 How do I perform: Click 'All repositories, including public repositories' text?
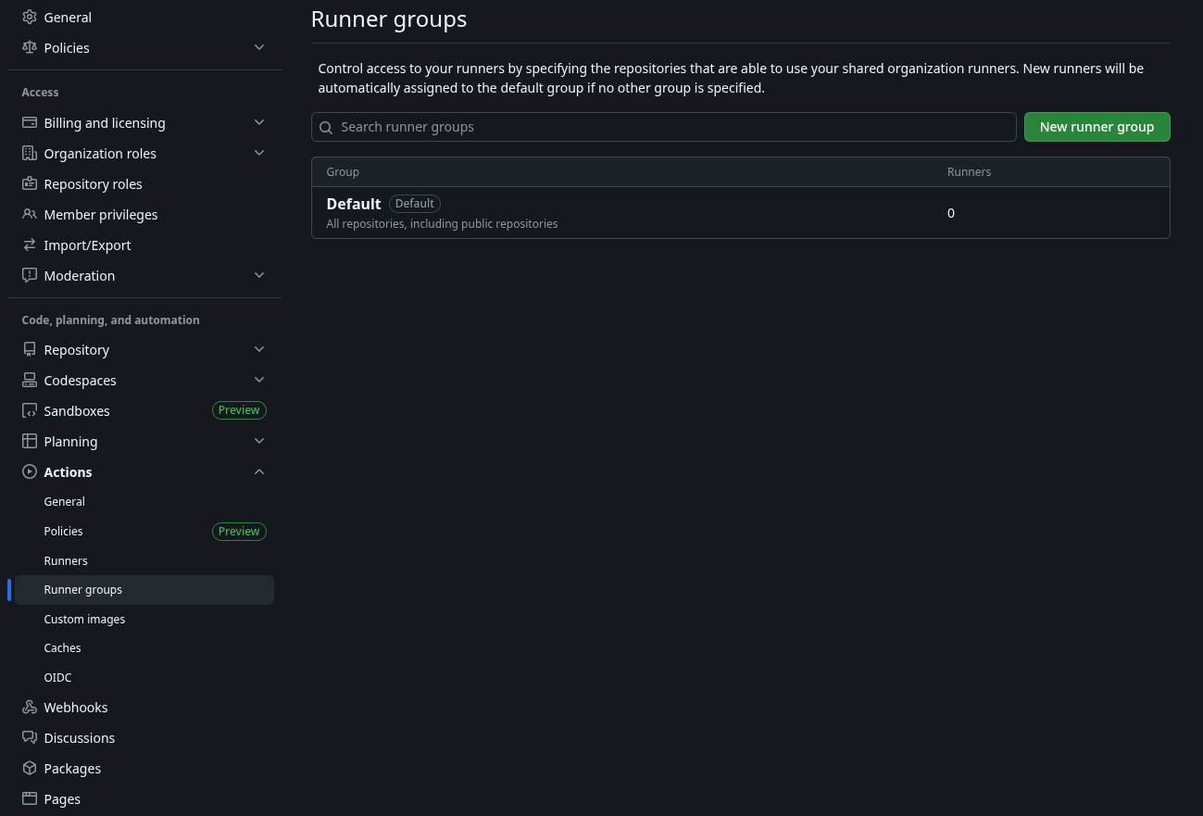coord(443,224)
